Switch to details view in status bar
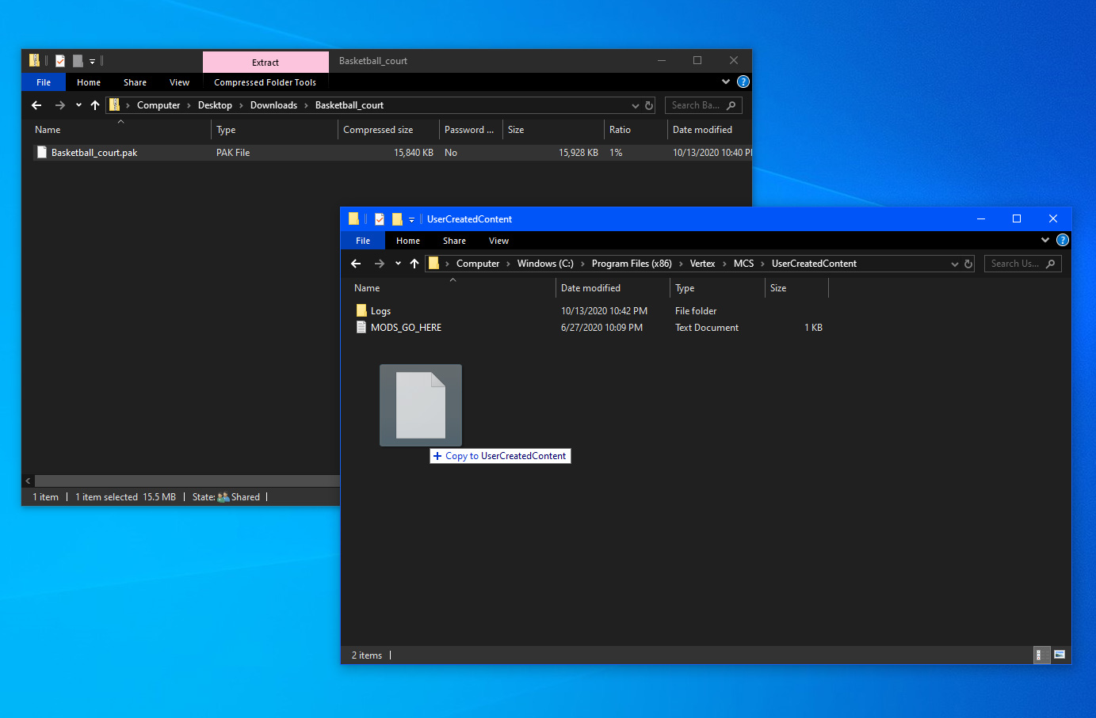 click(x=1039, y=655)
